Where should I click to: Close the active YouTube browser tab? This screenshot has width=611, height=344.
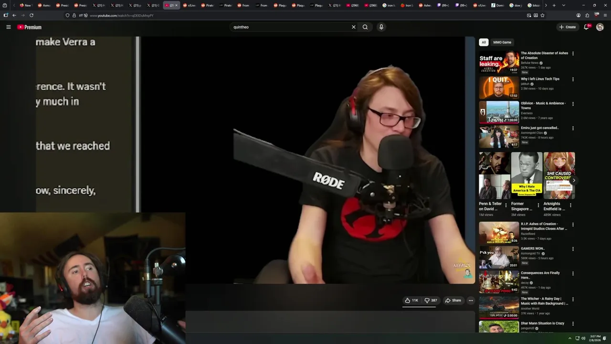pyautogui.click(x=177, y=5)
